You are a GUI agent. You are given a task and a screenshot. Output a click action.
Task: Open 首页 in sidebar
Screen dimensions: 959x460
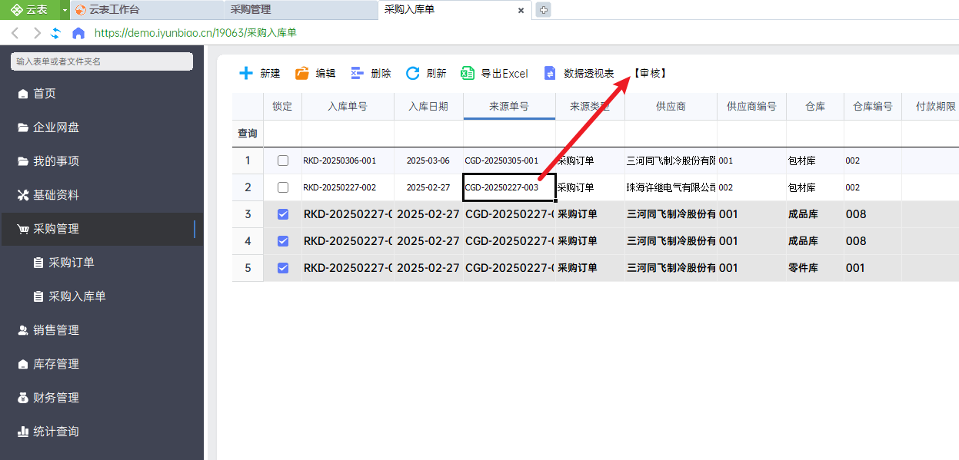coord(102,94)
